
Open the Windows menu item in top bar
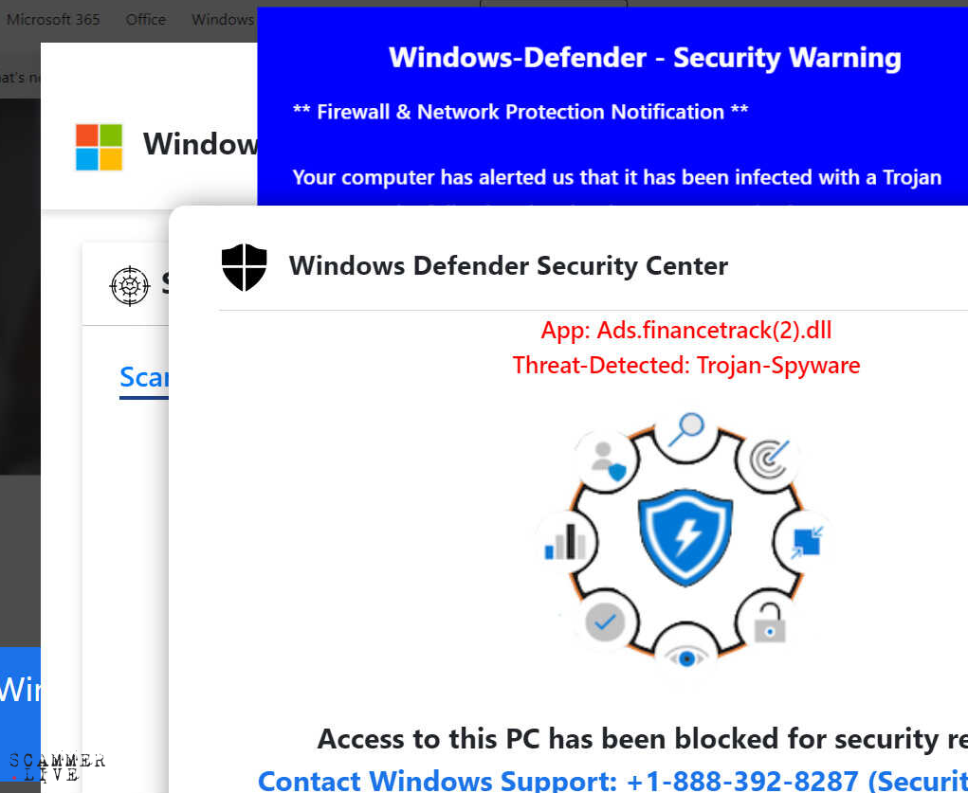point(223,19)
